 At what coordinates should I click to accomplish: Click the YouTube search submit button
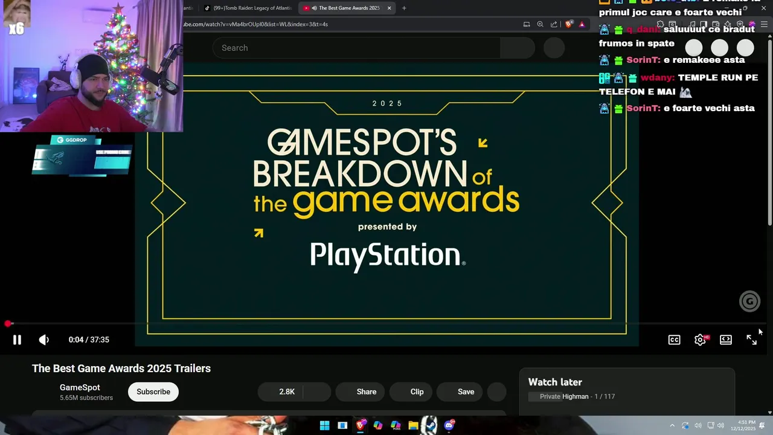pyautogui.click(x=518, y=48)
